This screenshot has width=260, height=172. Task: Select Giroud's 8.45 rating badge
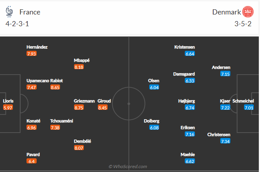103,107
